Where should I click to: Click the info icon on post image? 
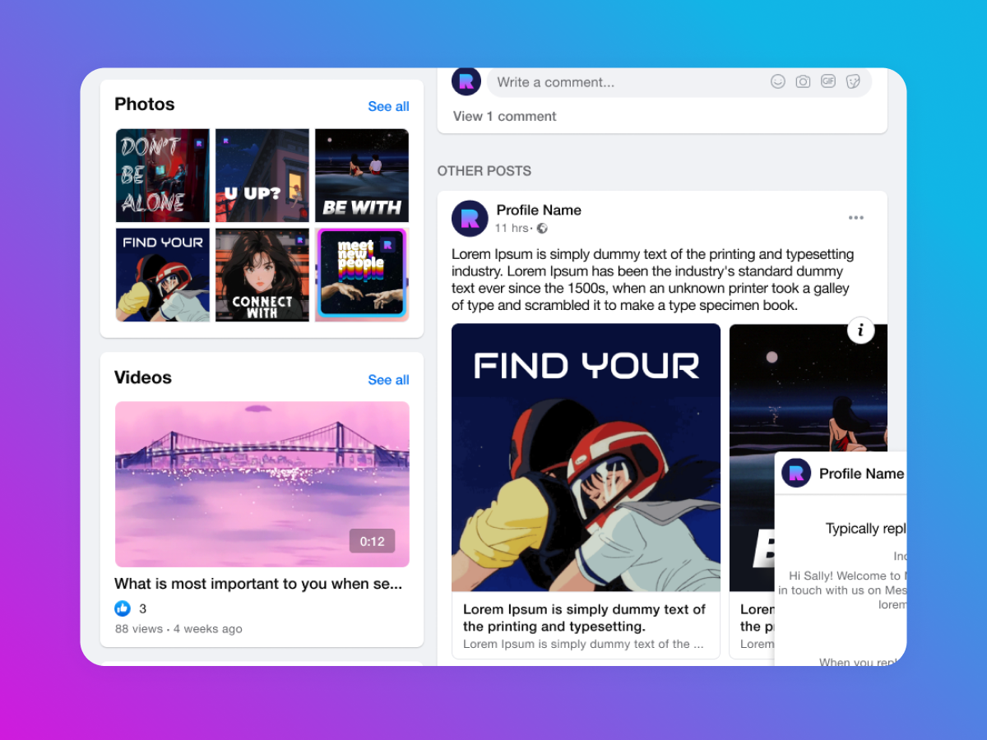(x=860, y=331)
